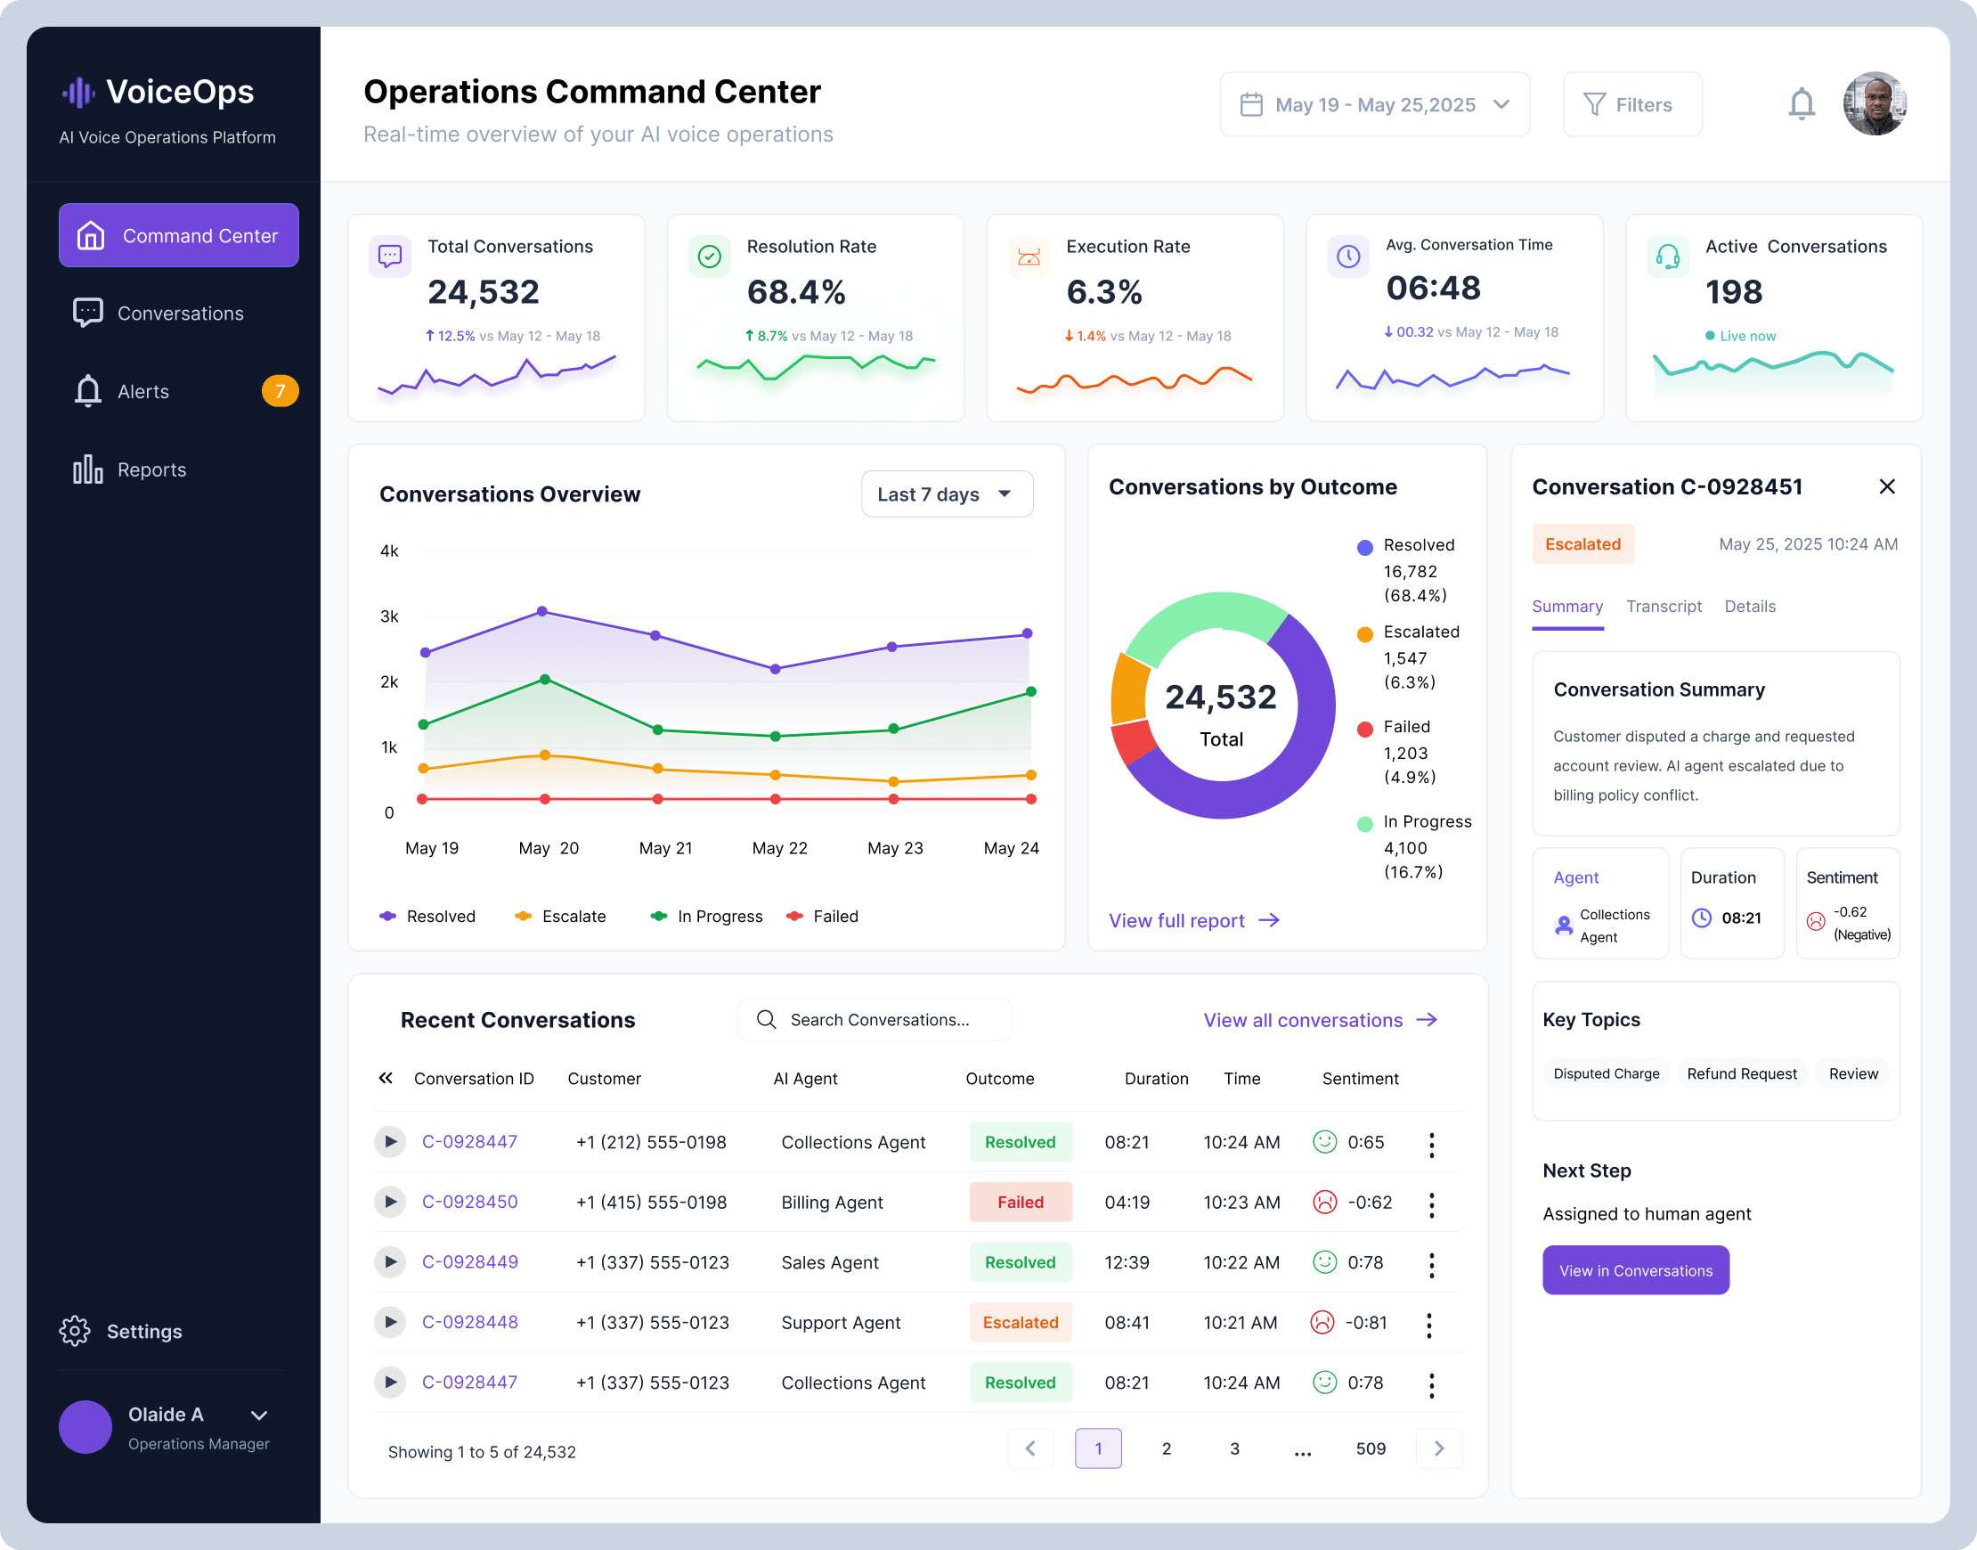Collapse columns with double chevron icon
This screenshot has width=1977, height=1550.
(x=386, y=1078)
